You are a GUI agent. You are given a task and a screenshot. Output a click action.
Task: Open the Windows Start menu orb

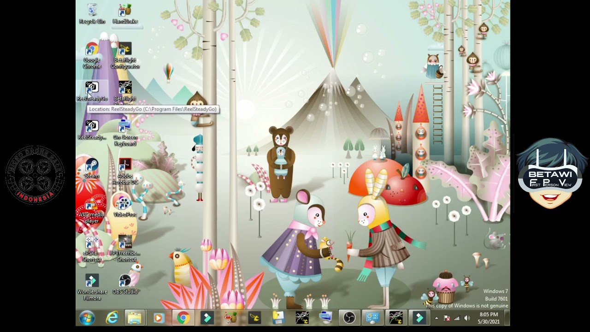click(87, 318)
